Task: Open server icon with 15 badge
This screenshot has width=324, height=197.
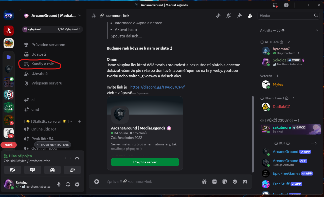Action: point(9,133)
